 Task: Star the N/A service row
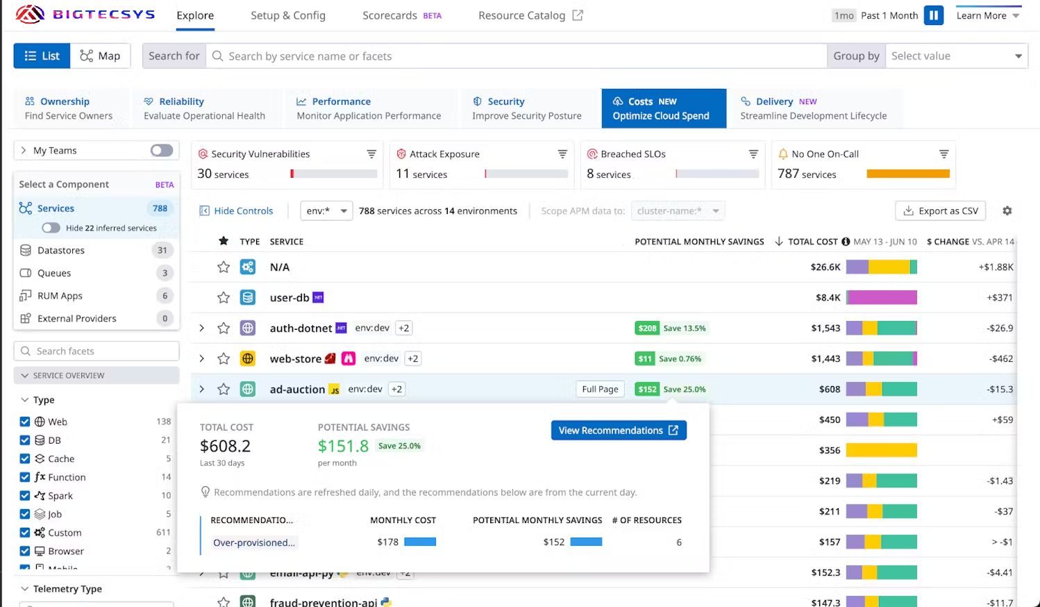(x=224, y=267)
